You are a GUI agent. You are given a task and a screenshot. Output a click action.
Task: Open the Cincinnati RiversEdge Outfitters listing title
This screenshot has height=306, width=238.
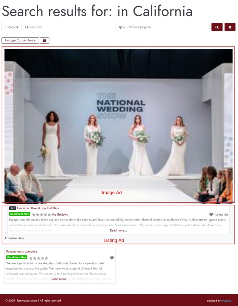tap(38, 208)
